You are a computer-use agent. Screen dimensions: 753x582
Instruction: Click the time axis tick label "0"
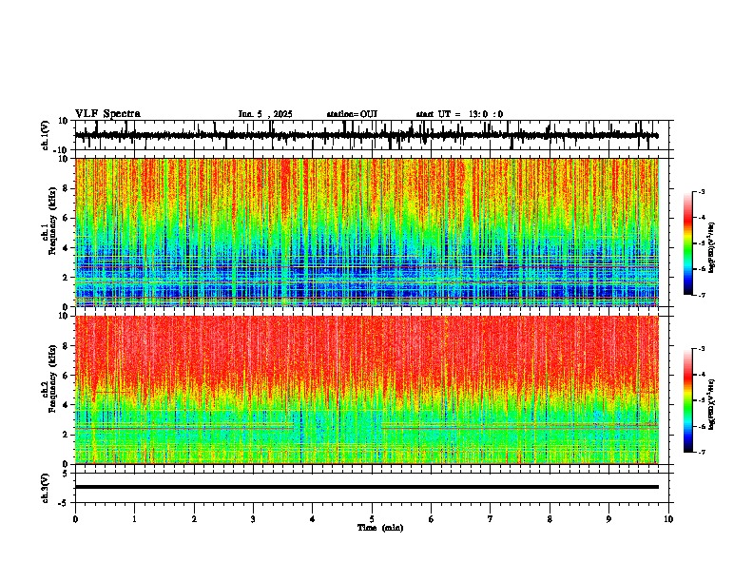pyautogui.click(x=75, y=519)
